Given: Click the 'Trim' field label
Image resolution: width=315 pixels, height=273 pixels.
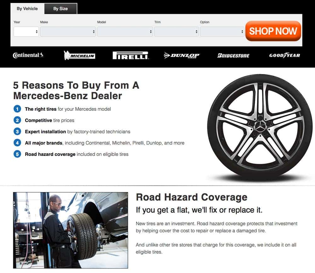Looking at the screenshot, I should (157, 22).
